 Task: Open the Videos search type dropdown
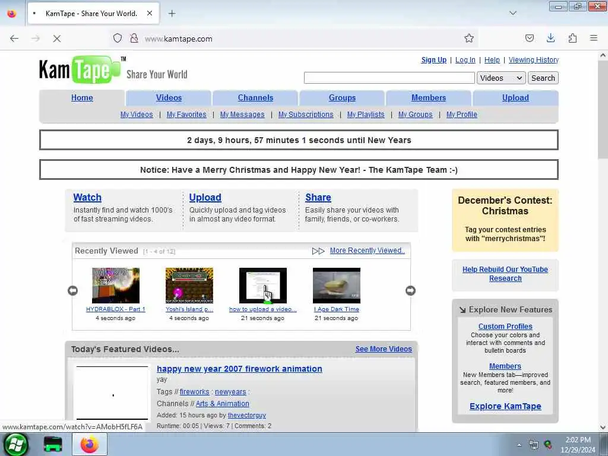[501, 78]
